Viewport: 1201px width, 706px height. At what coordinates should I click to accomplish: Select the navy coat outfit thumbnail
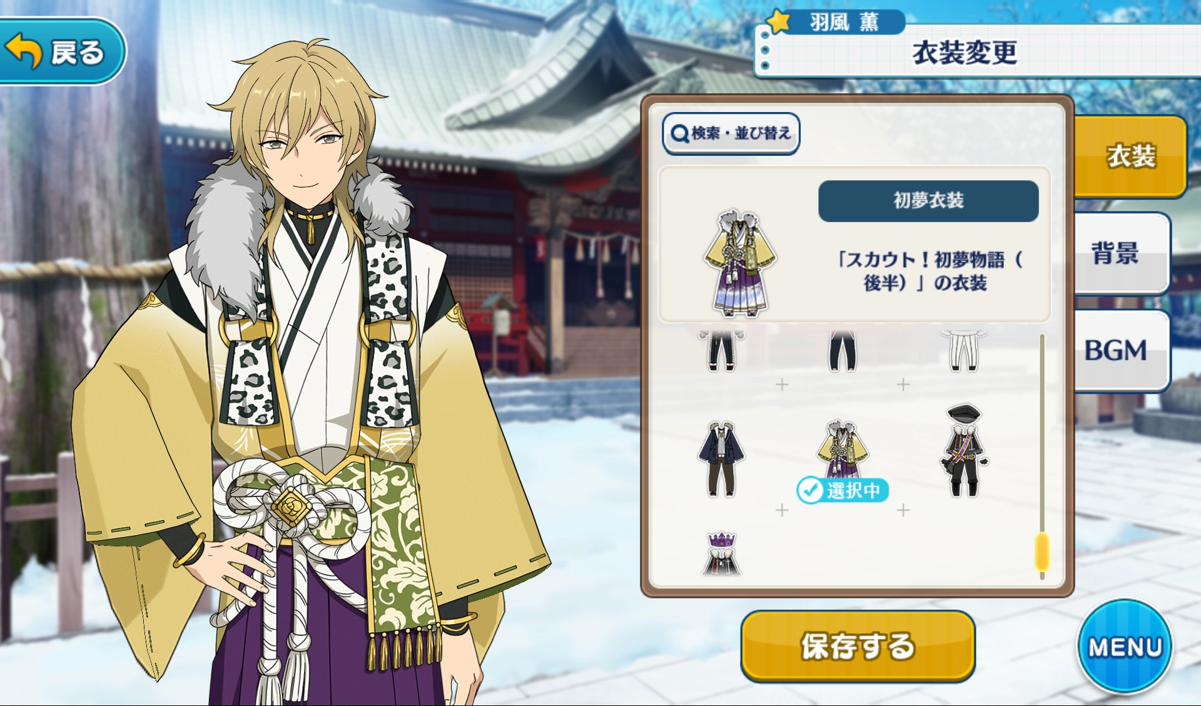[721, 459]
